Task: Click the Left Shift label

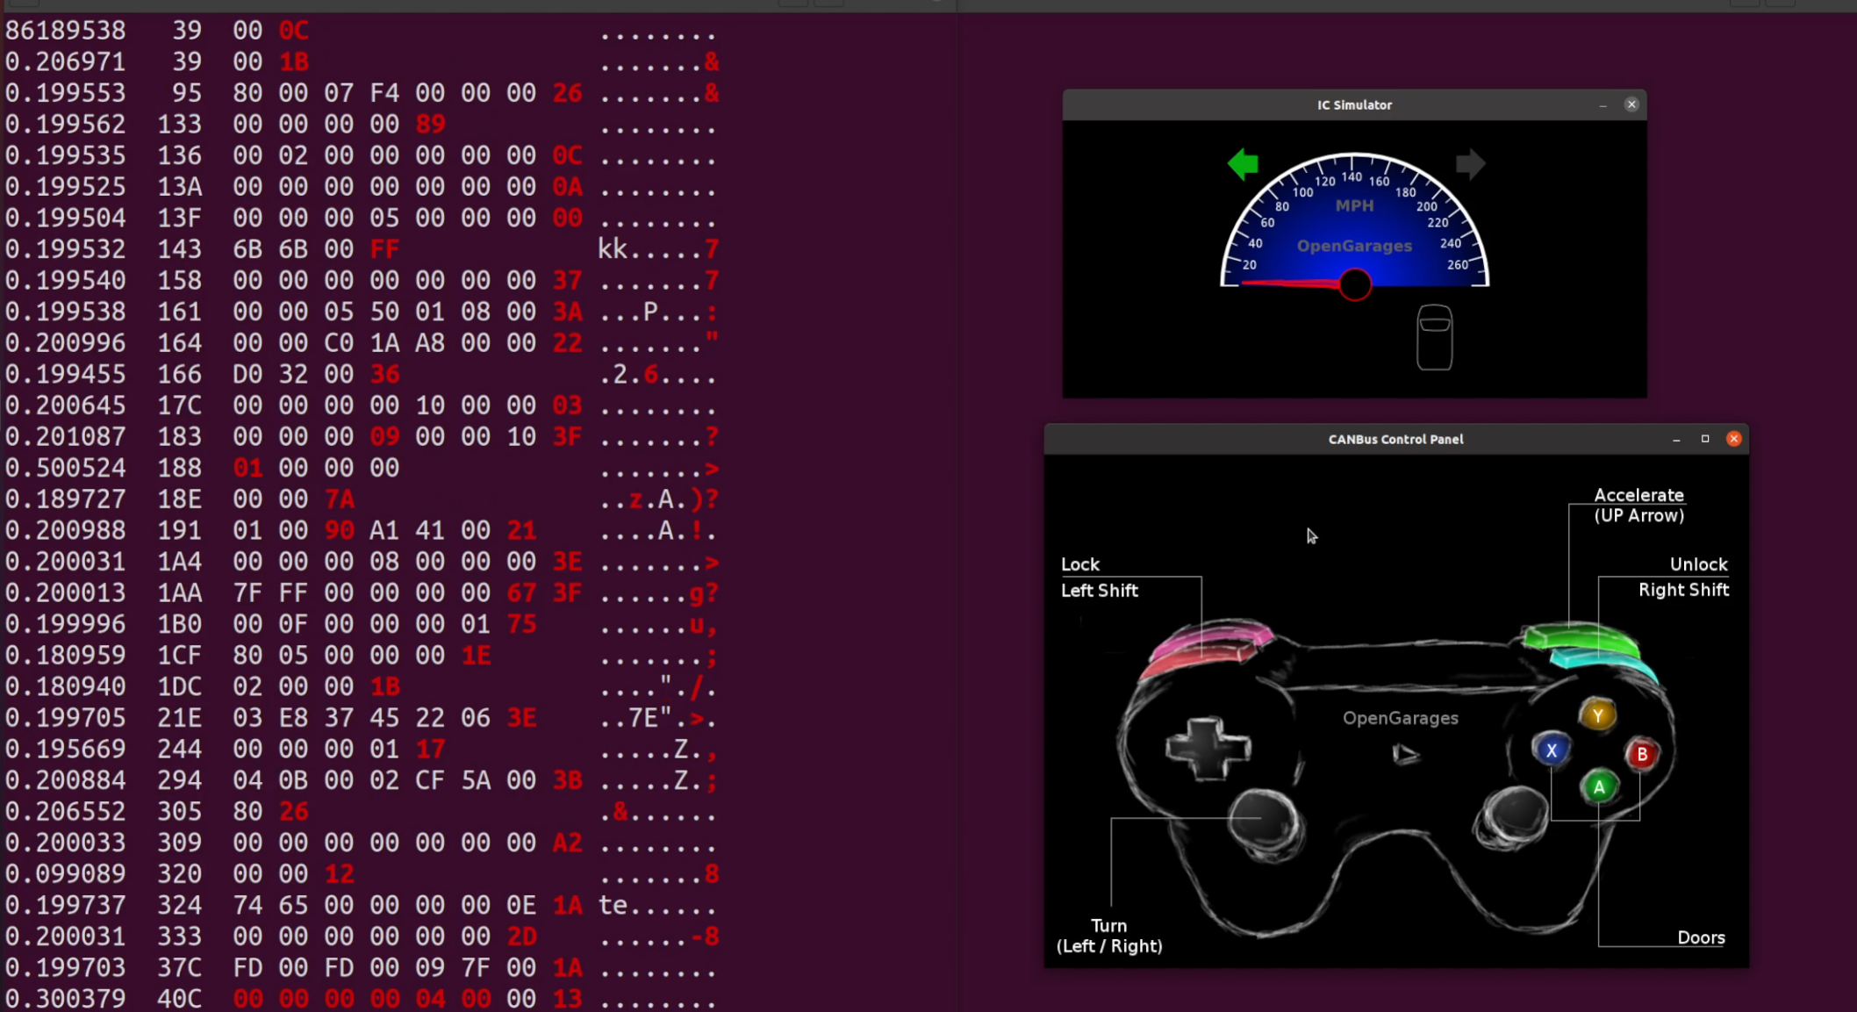Action: coord(1099,591)
